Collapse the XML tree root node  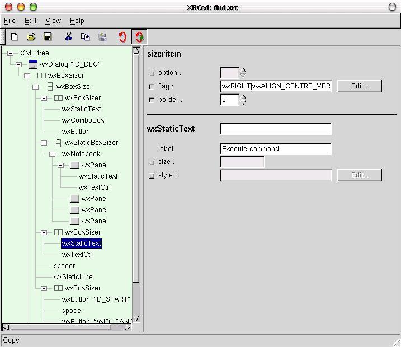[x=10, y=53]
